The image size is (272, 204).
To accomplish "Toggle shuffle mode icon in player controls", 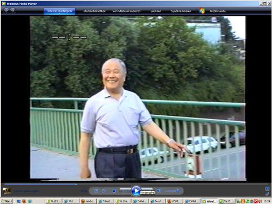I will (x=96, y=191).
